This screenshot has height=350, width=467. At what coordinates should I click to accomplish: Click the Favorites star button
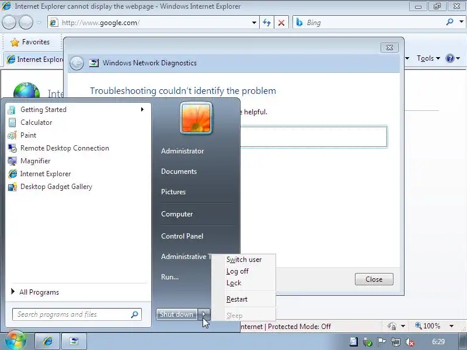coord(30,42)
